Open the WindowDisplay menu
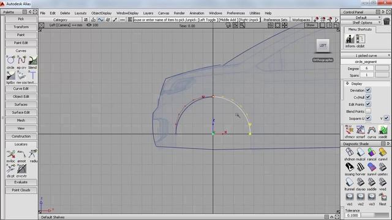The image size is (392, 220). click(x=127, y=13)
